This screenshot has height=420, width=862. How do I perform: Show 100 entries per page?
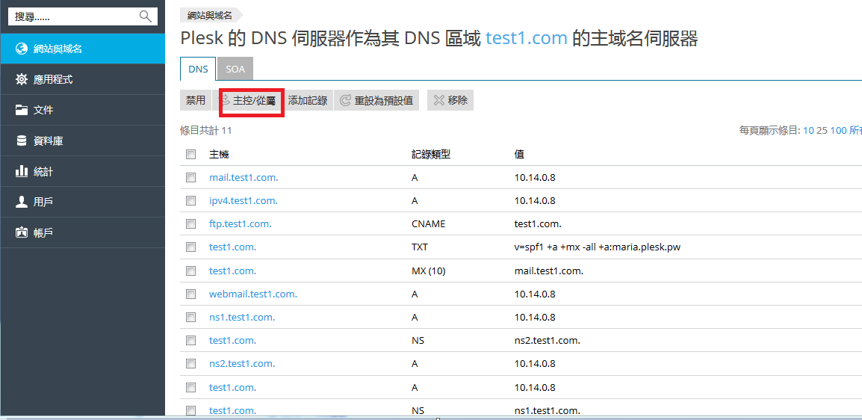tap(838, 131)
